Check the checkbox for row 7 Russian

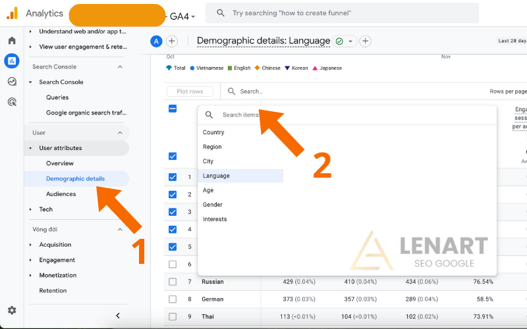point(173,282)
